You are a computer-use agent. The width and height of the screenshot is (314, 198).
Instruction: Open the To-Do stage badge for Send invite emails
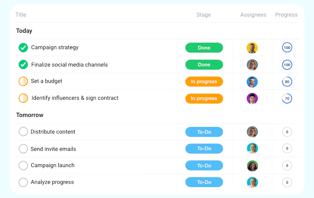tap(204, 149)
